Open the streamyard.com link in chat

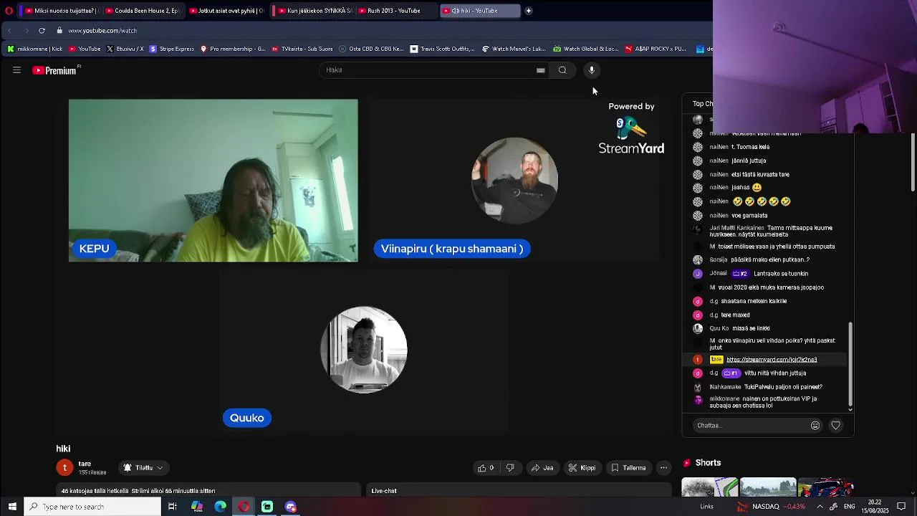coord(772,360)
